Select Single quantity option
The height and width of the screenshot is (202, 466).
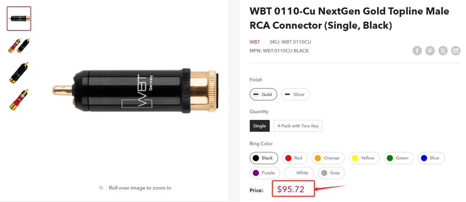coord(260,126)
